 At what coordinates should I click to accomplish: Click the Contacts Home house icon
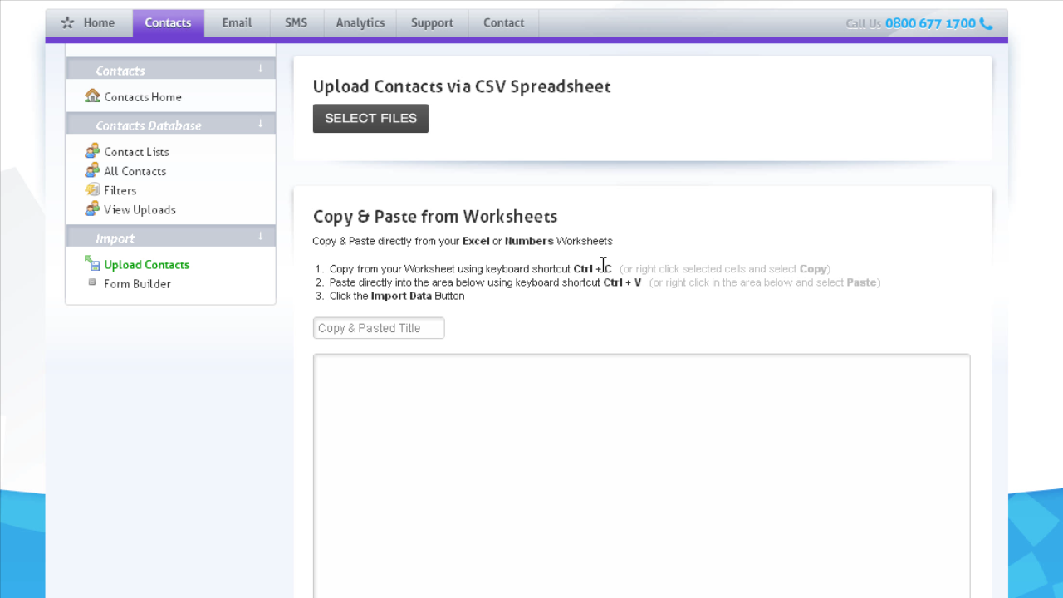92,96
